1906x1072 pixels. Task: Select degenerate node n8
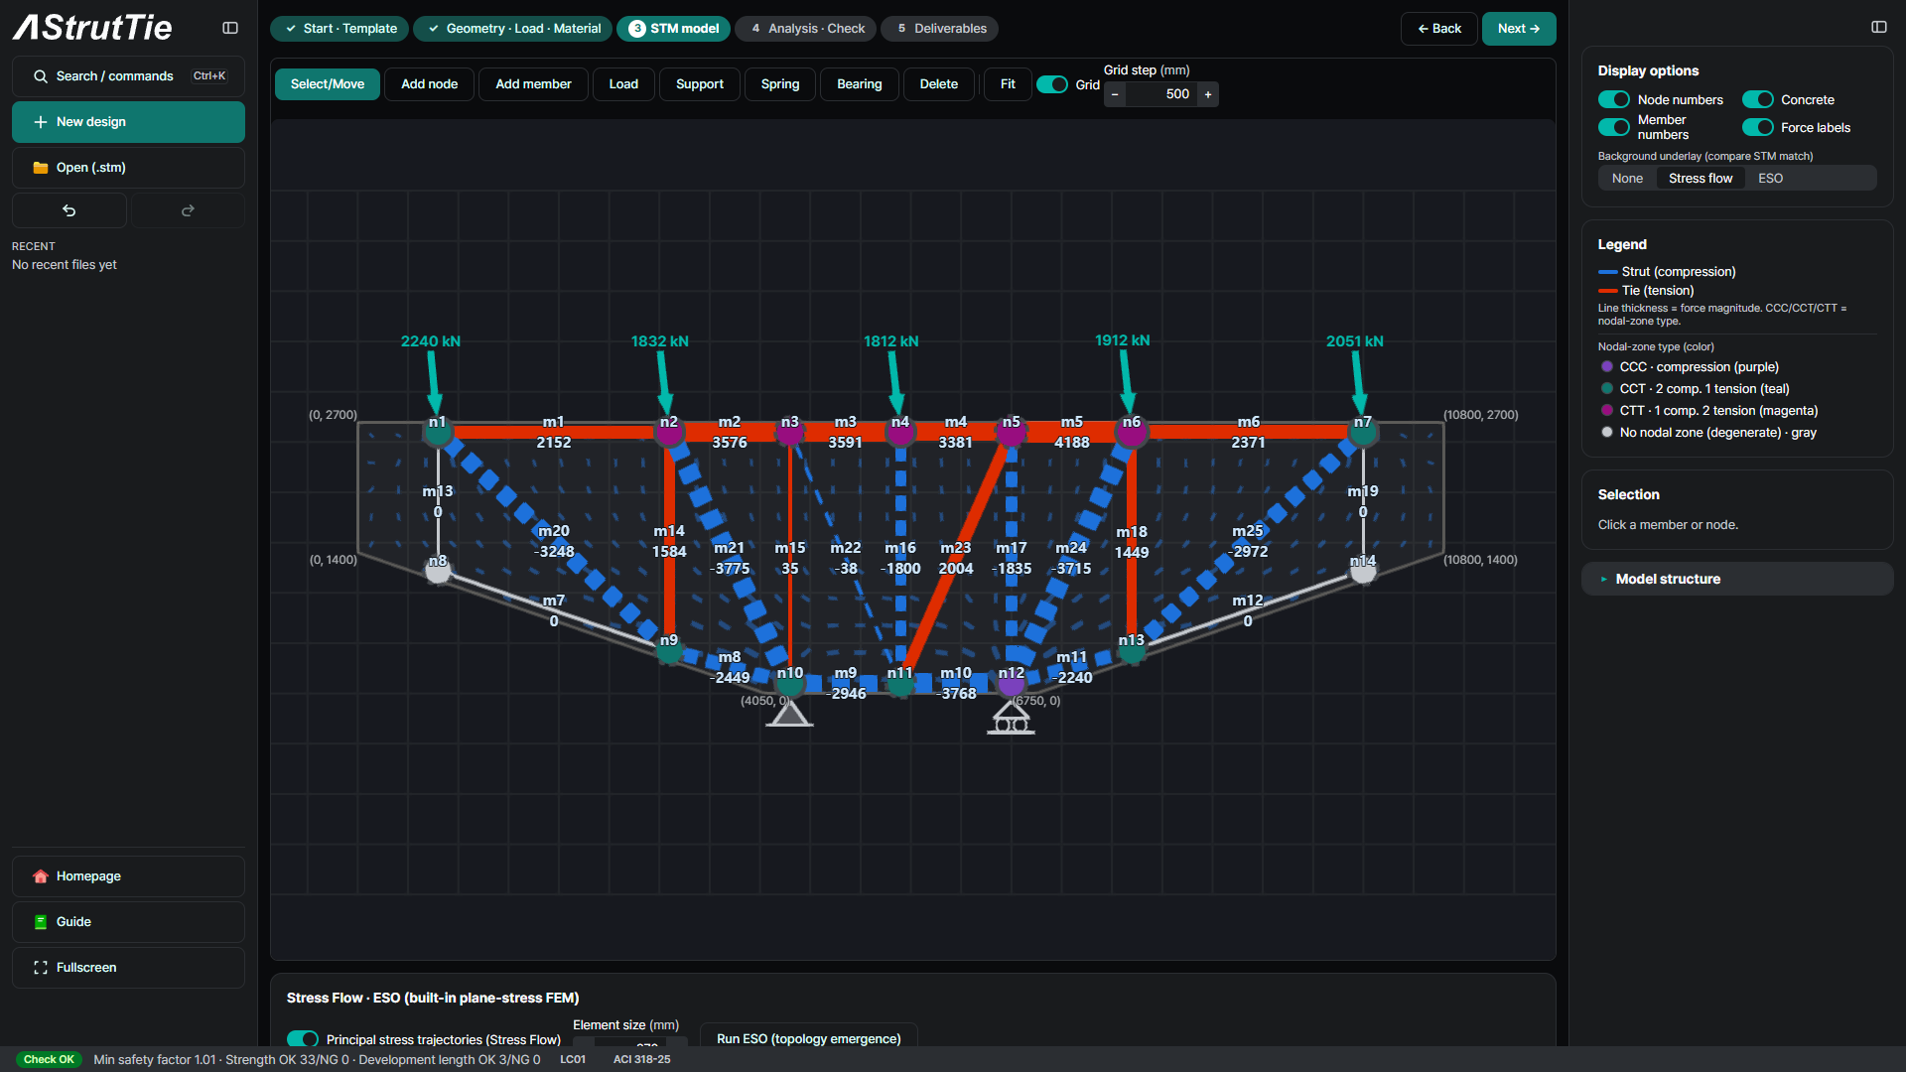(x=438, y=570)
